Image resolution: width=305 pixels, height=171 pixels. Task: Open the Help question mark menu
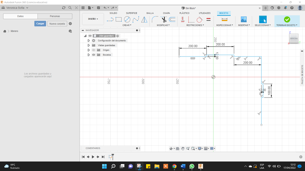(x=292, y=8)
